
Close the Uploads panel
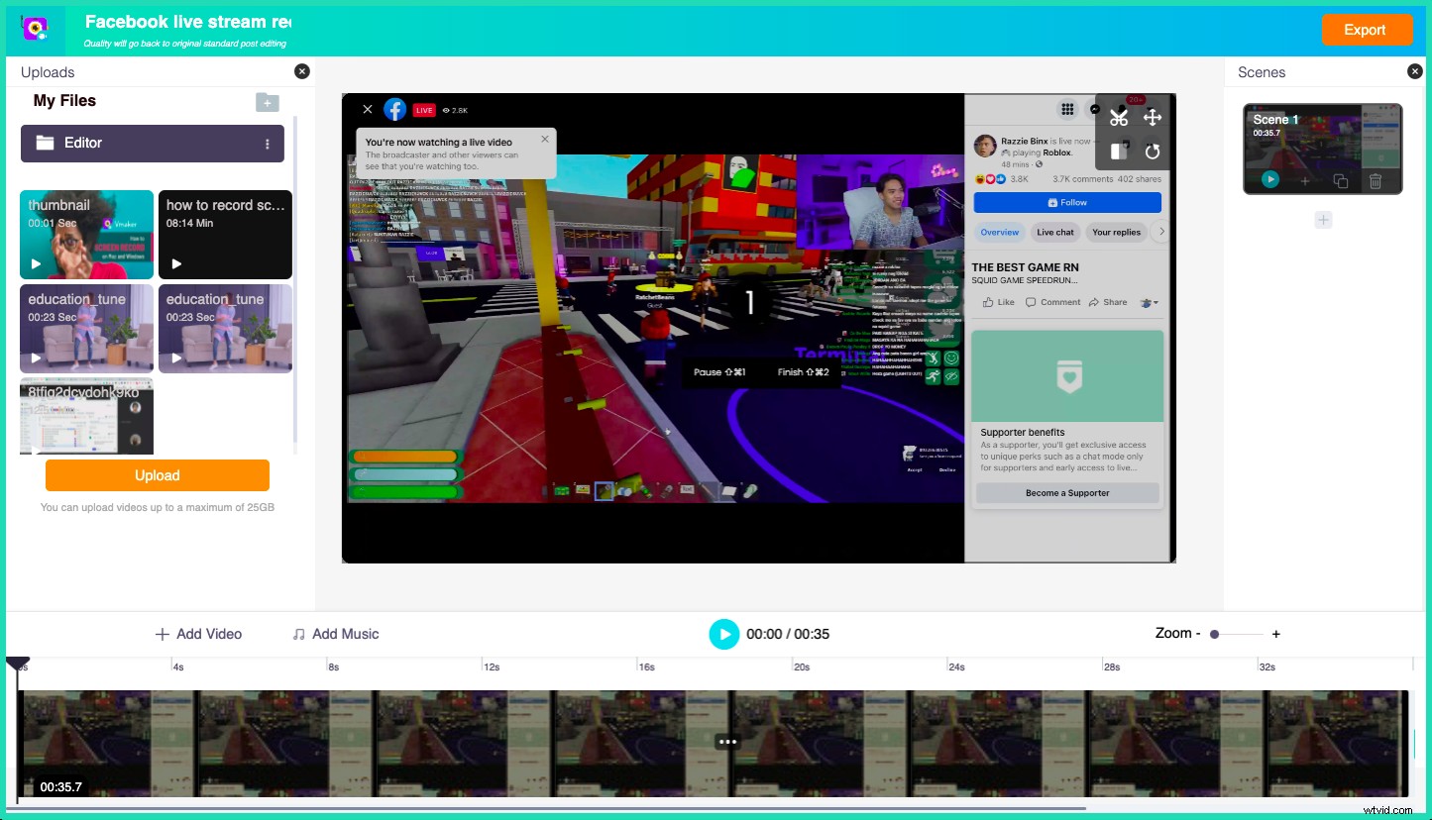[302, 71]
